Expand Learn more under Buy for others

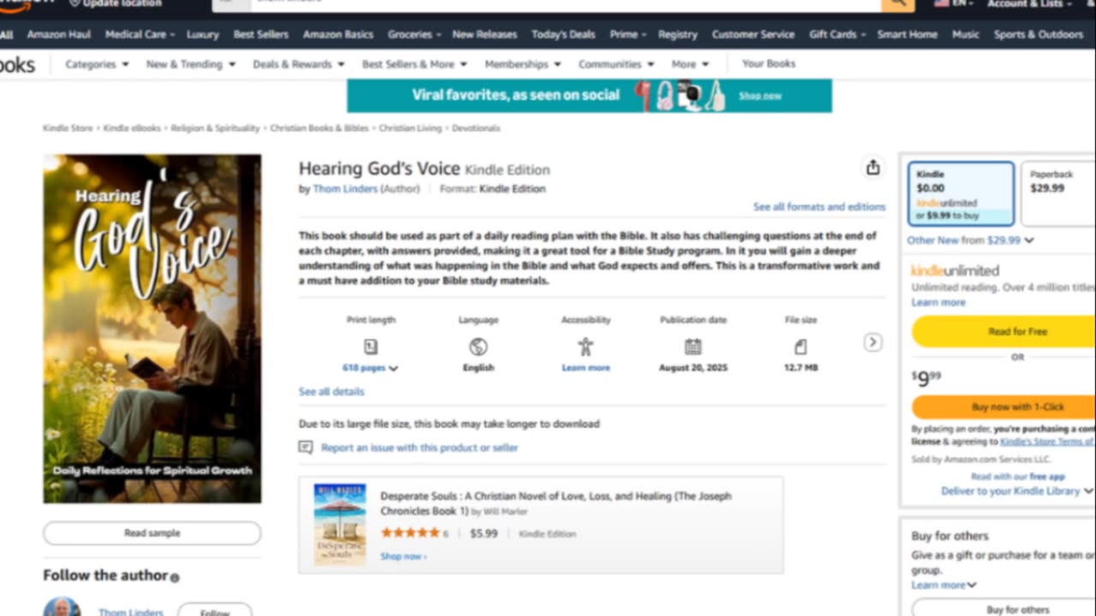click(x=944, y=585)
